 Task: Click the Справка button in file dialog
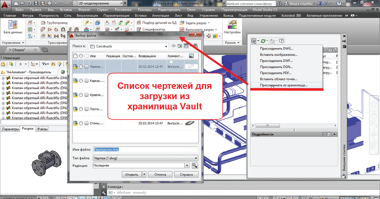coord(186,174)
